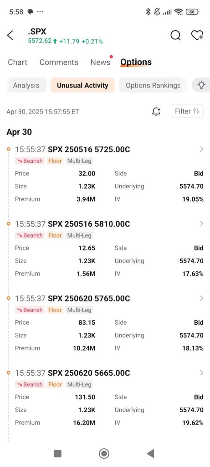This screenshot has width=210, height=467.
Task: Select the Options Rankings sub-tab
Action: coord(153,85)
